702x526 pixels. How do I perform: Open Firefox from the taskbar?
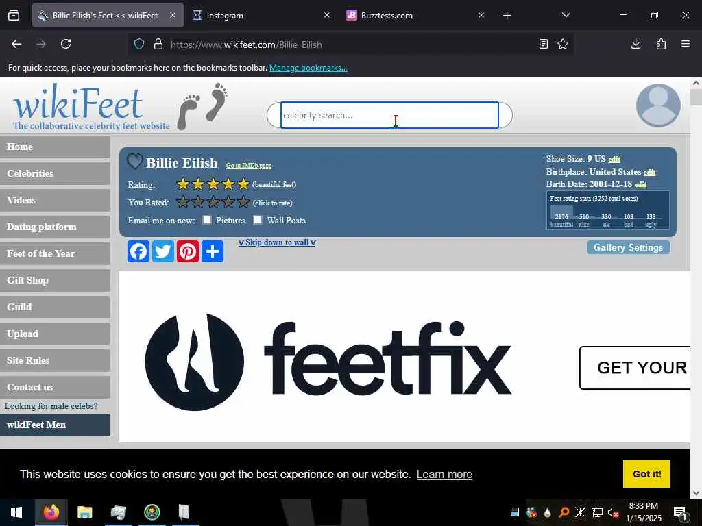point(51,512)
